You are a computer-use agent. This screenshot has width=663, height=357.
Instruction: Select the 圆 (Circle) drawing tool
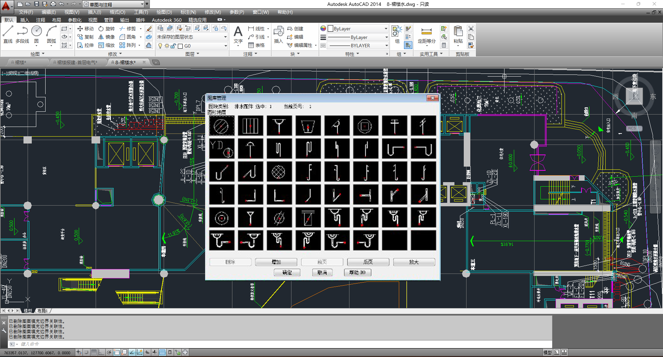pos(37,31)
